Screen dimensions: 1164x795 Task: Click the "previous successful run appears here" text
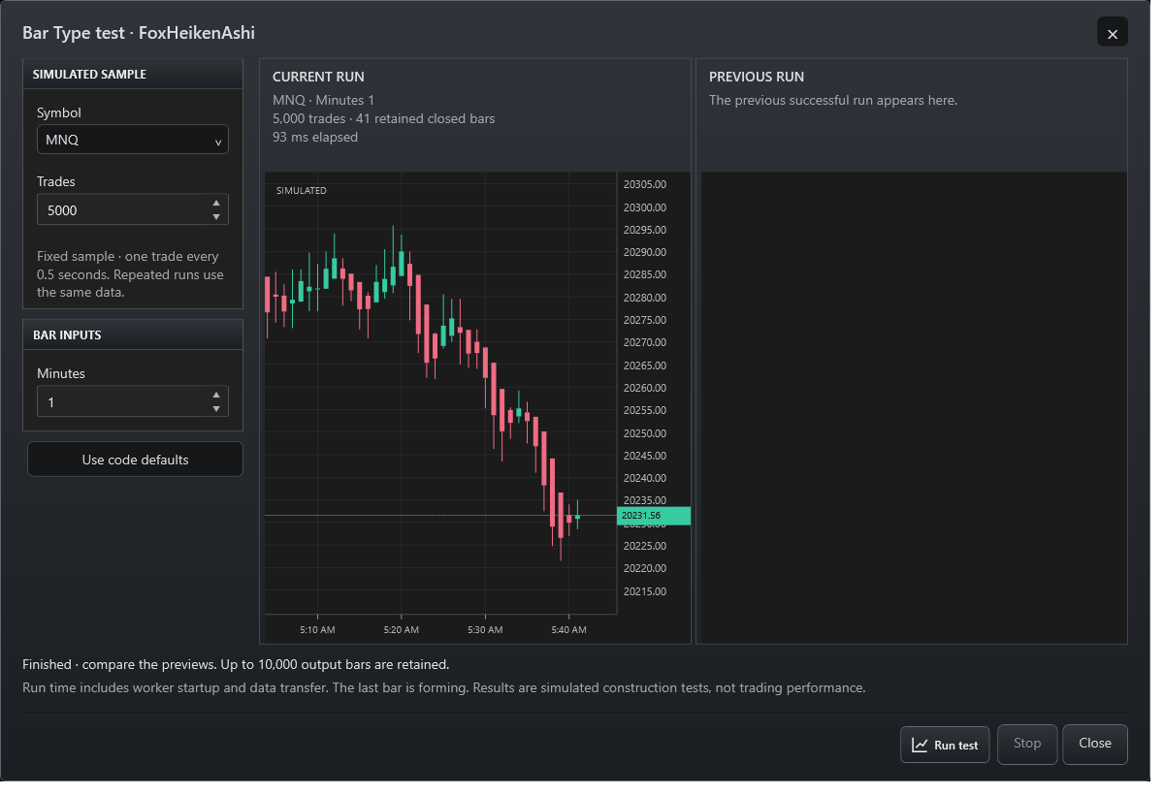(833, 100)
